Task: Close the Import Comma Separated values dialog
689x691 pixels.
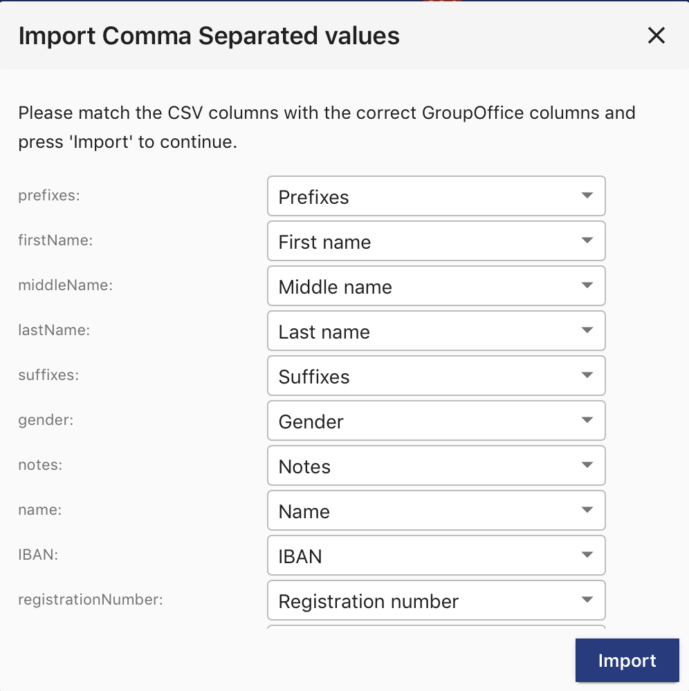Action: (x=656, y=35)
